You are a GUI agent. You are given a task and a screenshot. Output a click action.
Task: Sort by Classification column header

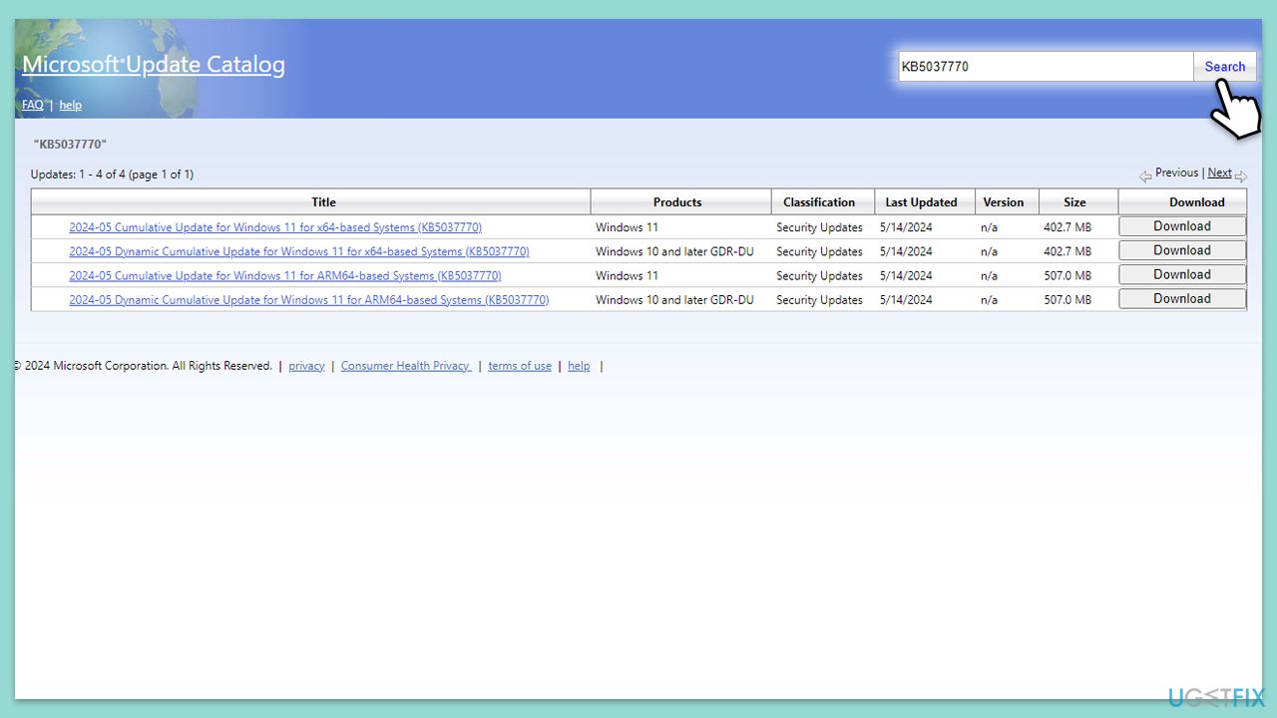[819, 202]
